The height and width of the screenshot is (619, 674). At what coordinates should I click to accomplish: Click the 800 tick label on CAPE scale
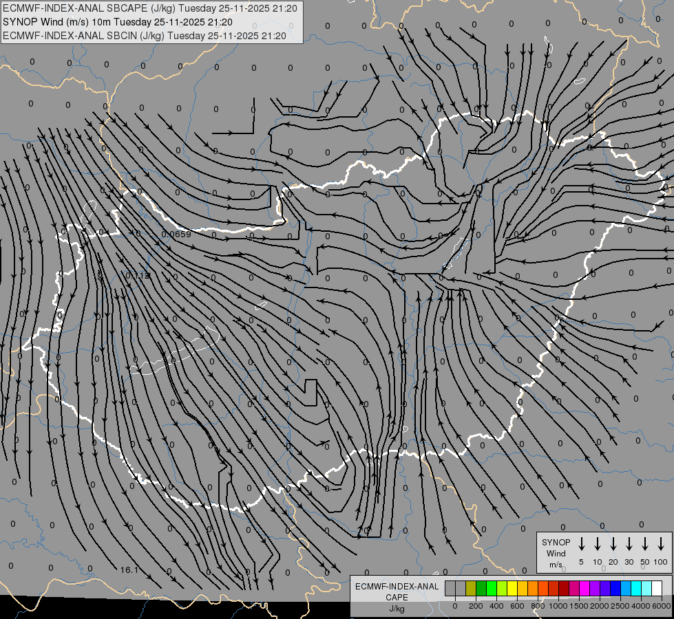point(538,606)
